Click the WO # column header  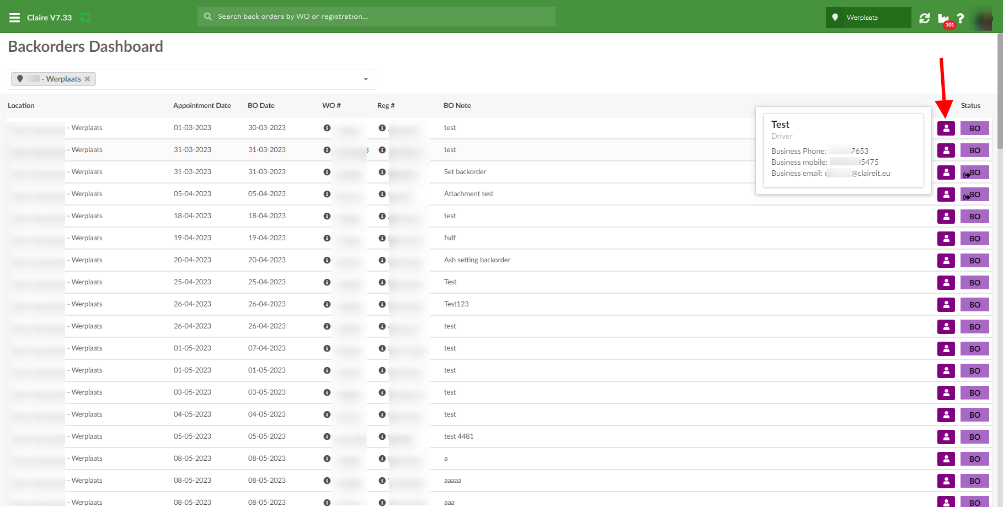(332, 105)
